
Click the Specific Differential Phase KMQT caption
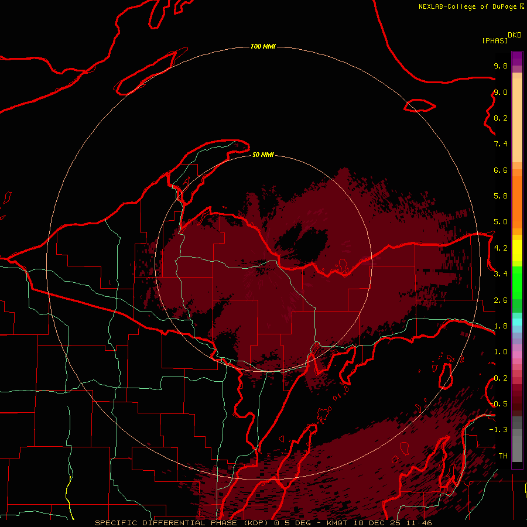[x=263, y=523]
